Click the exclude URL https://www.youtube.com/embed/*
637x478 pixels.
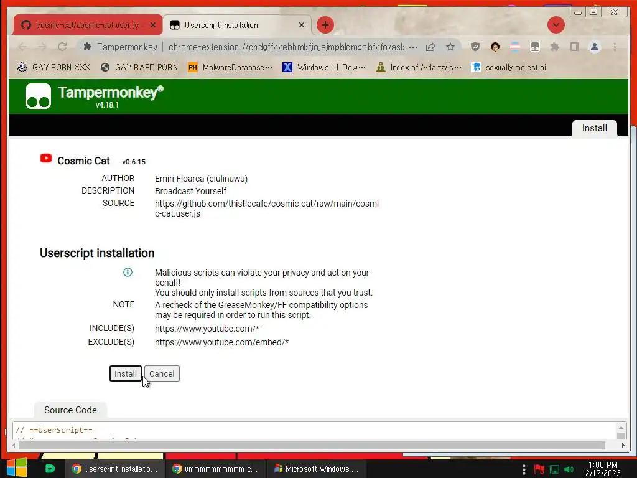point(222,343)
